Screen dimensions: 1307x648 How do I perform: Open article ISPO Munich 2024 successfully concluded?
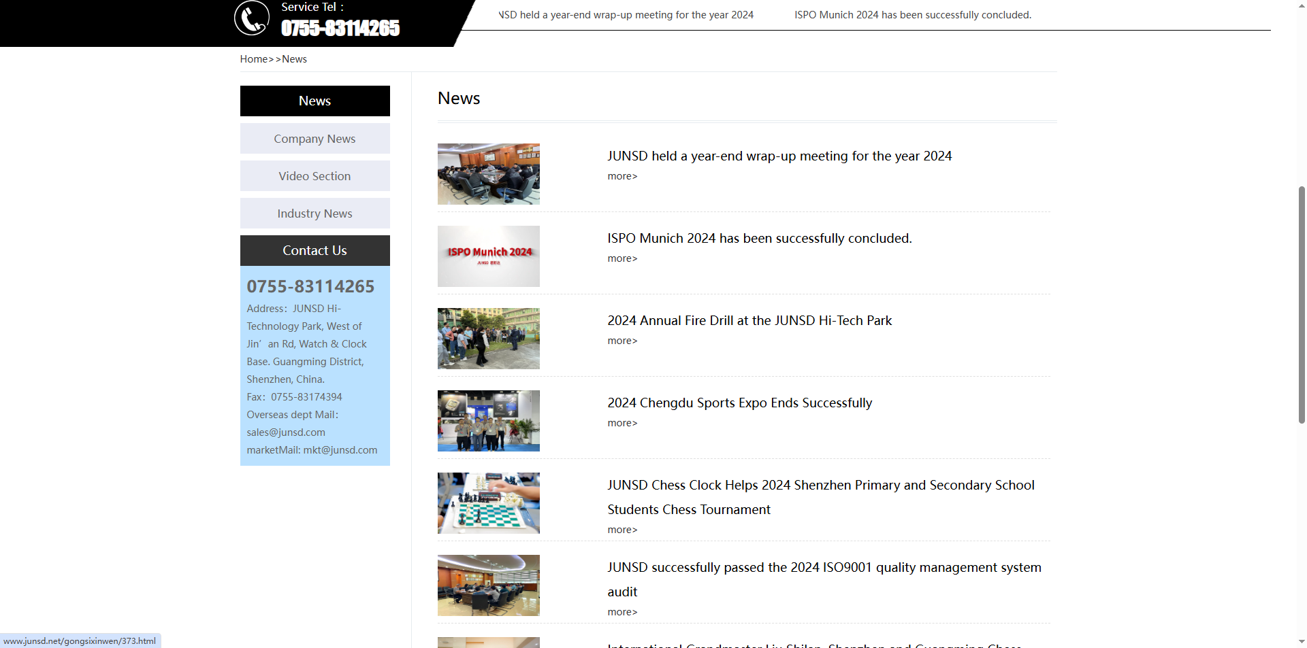[x=760, y=238]
